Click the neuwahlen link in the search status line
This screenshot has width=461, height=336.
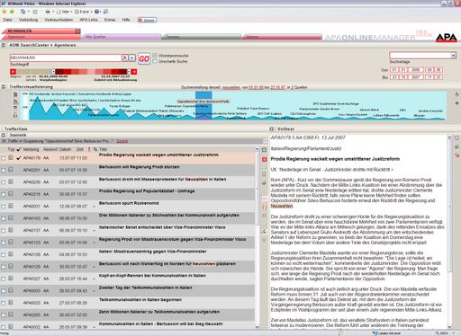[x=231, y=87]
